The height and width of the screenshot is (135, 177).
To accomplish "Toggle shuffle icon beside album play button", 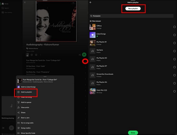I will tap(79, 55).
